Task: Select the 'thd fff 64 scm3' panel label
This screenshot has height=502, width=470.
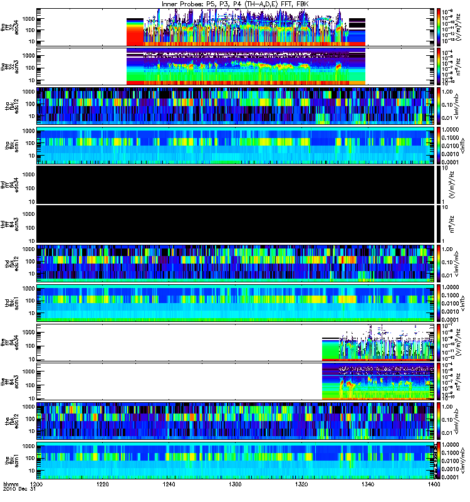Action: 9,224
